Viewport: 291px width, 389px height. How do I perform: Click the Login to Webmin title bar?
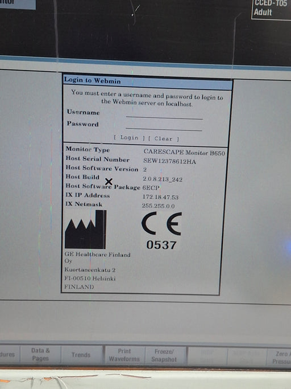point(148,82)
